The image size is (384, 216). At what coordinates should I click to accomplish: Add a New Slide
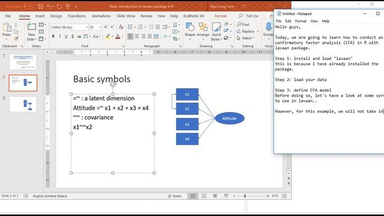(x=32, y=32)
